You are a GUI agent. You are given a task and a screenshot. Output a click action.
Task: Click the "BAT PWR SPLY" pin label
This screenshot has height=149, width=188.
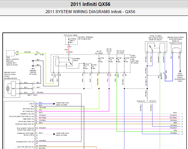click(x=28, y=109)
